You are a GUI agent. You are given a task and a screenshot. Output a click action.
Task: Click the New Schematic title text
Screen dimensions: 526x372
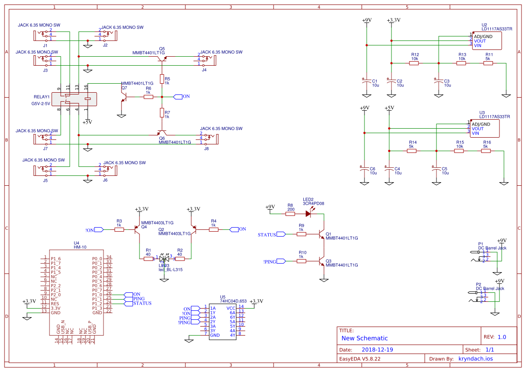pos(364,338)
